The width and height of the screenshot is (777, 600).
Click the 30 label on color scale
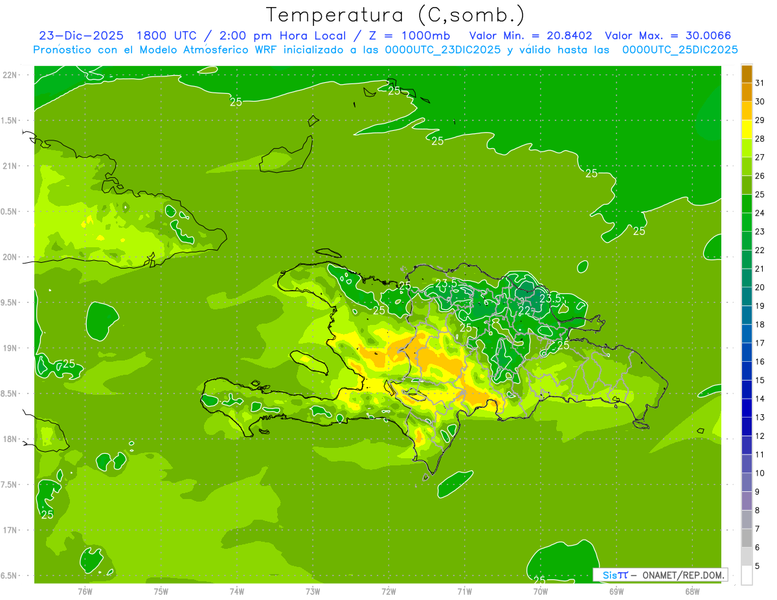(760, 102)
